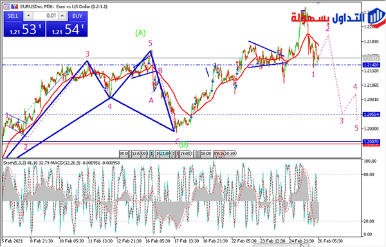Select the EURUSDm, M30 chart title text
Viewport: 386px width, 247px height.
pyautogui.click(x=64, y=6)
